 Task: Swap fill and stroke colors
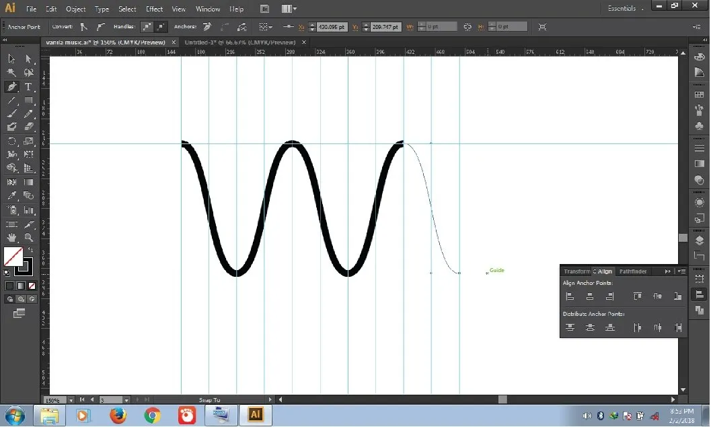[30, 250]
